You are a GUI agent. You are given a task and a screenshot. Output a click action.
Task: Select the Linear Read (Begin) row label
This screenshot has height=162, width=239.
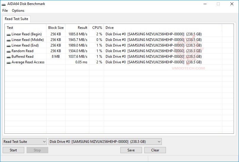click(x=27, y=34)
